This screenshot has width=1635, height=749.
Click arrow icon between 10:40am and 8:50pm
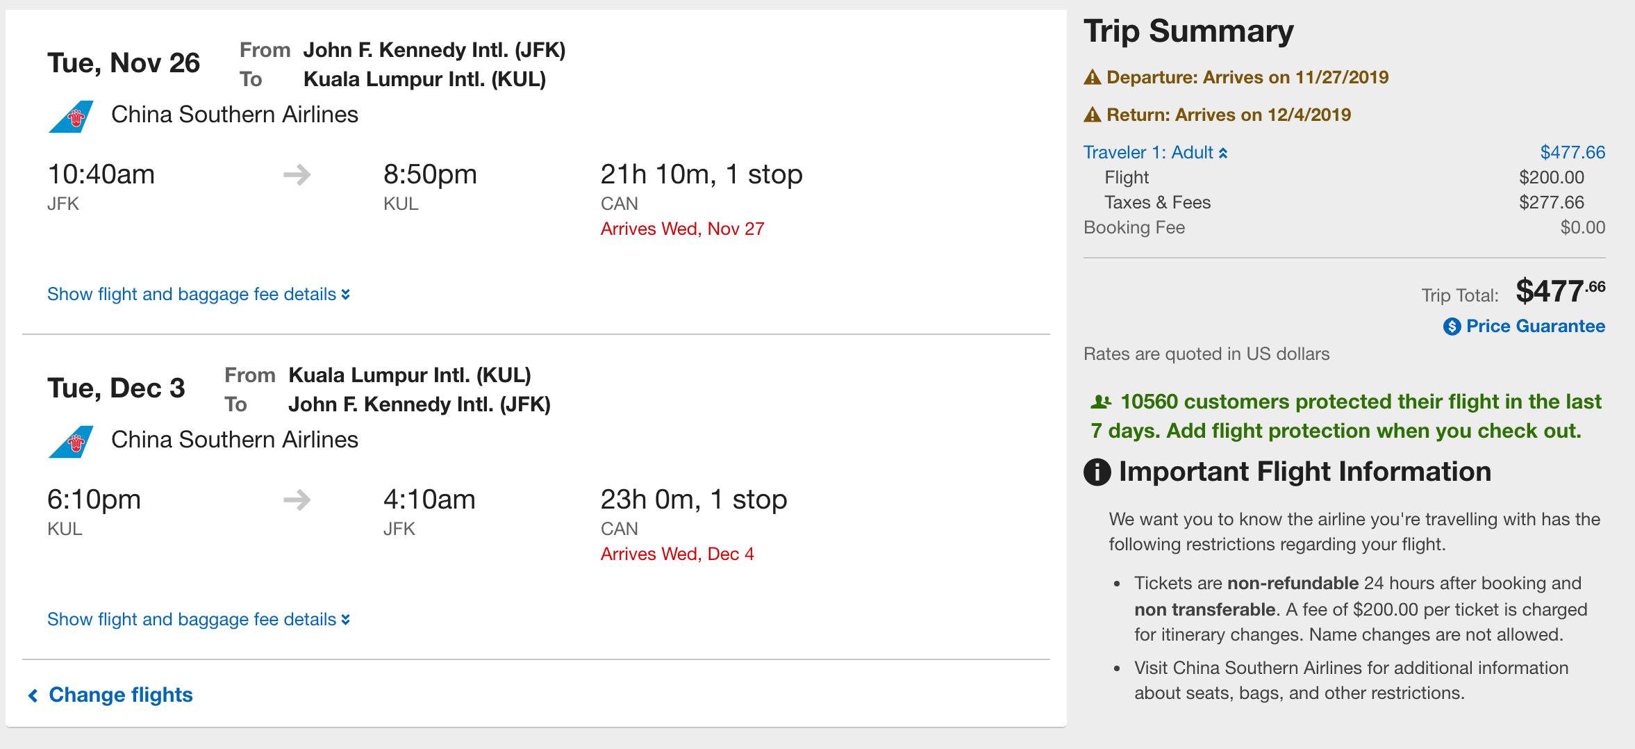297,174
